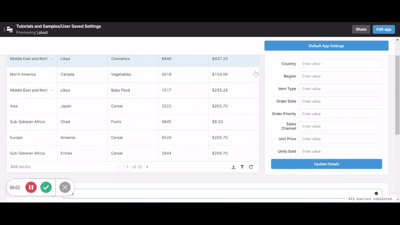
Task: Click the Asia region cell
Action: pos(31,106)
